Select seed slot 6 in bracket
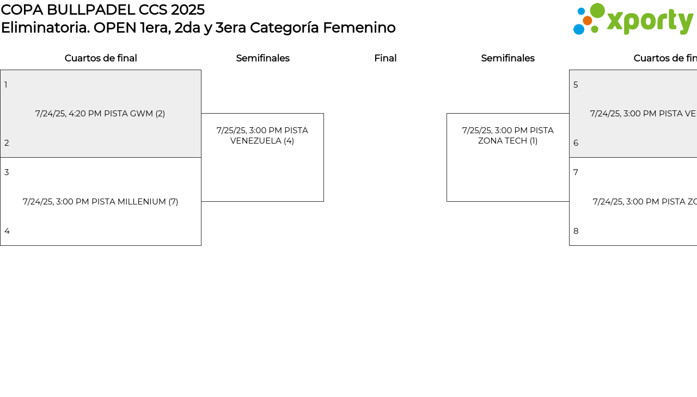This screenshot has width=697, height=397. [x=576, y=143]
